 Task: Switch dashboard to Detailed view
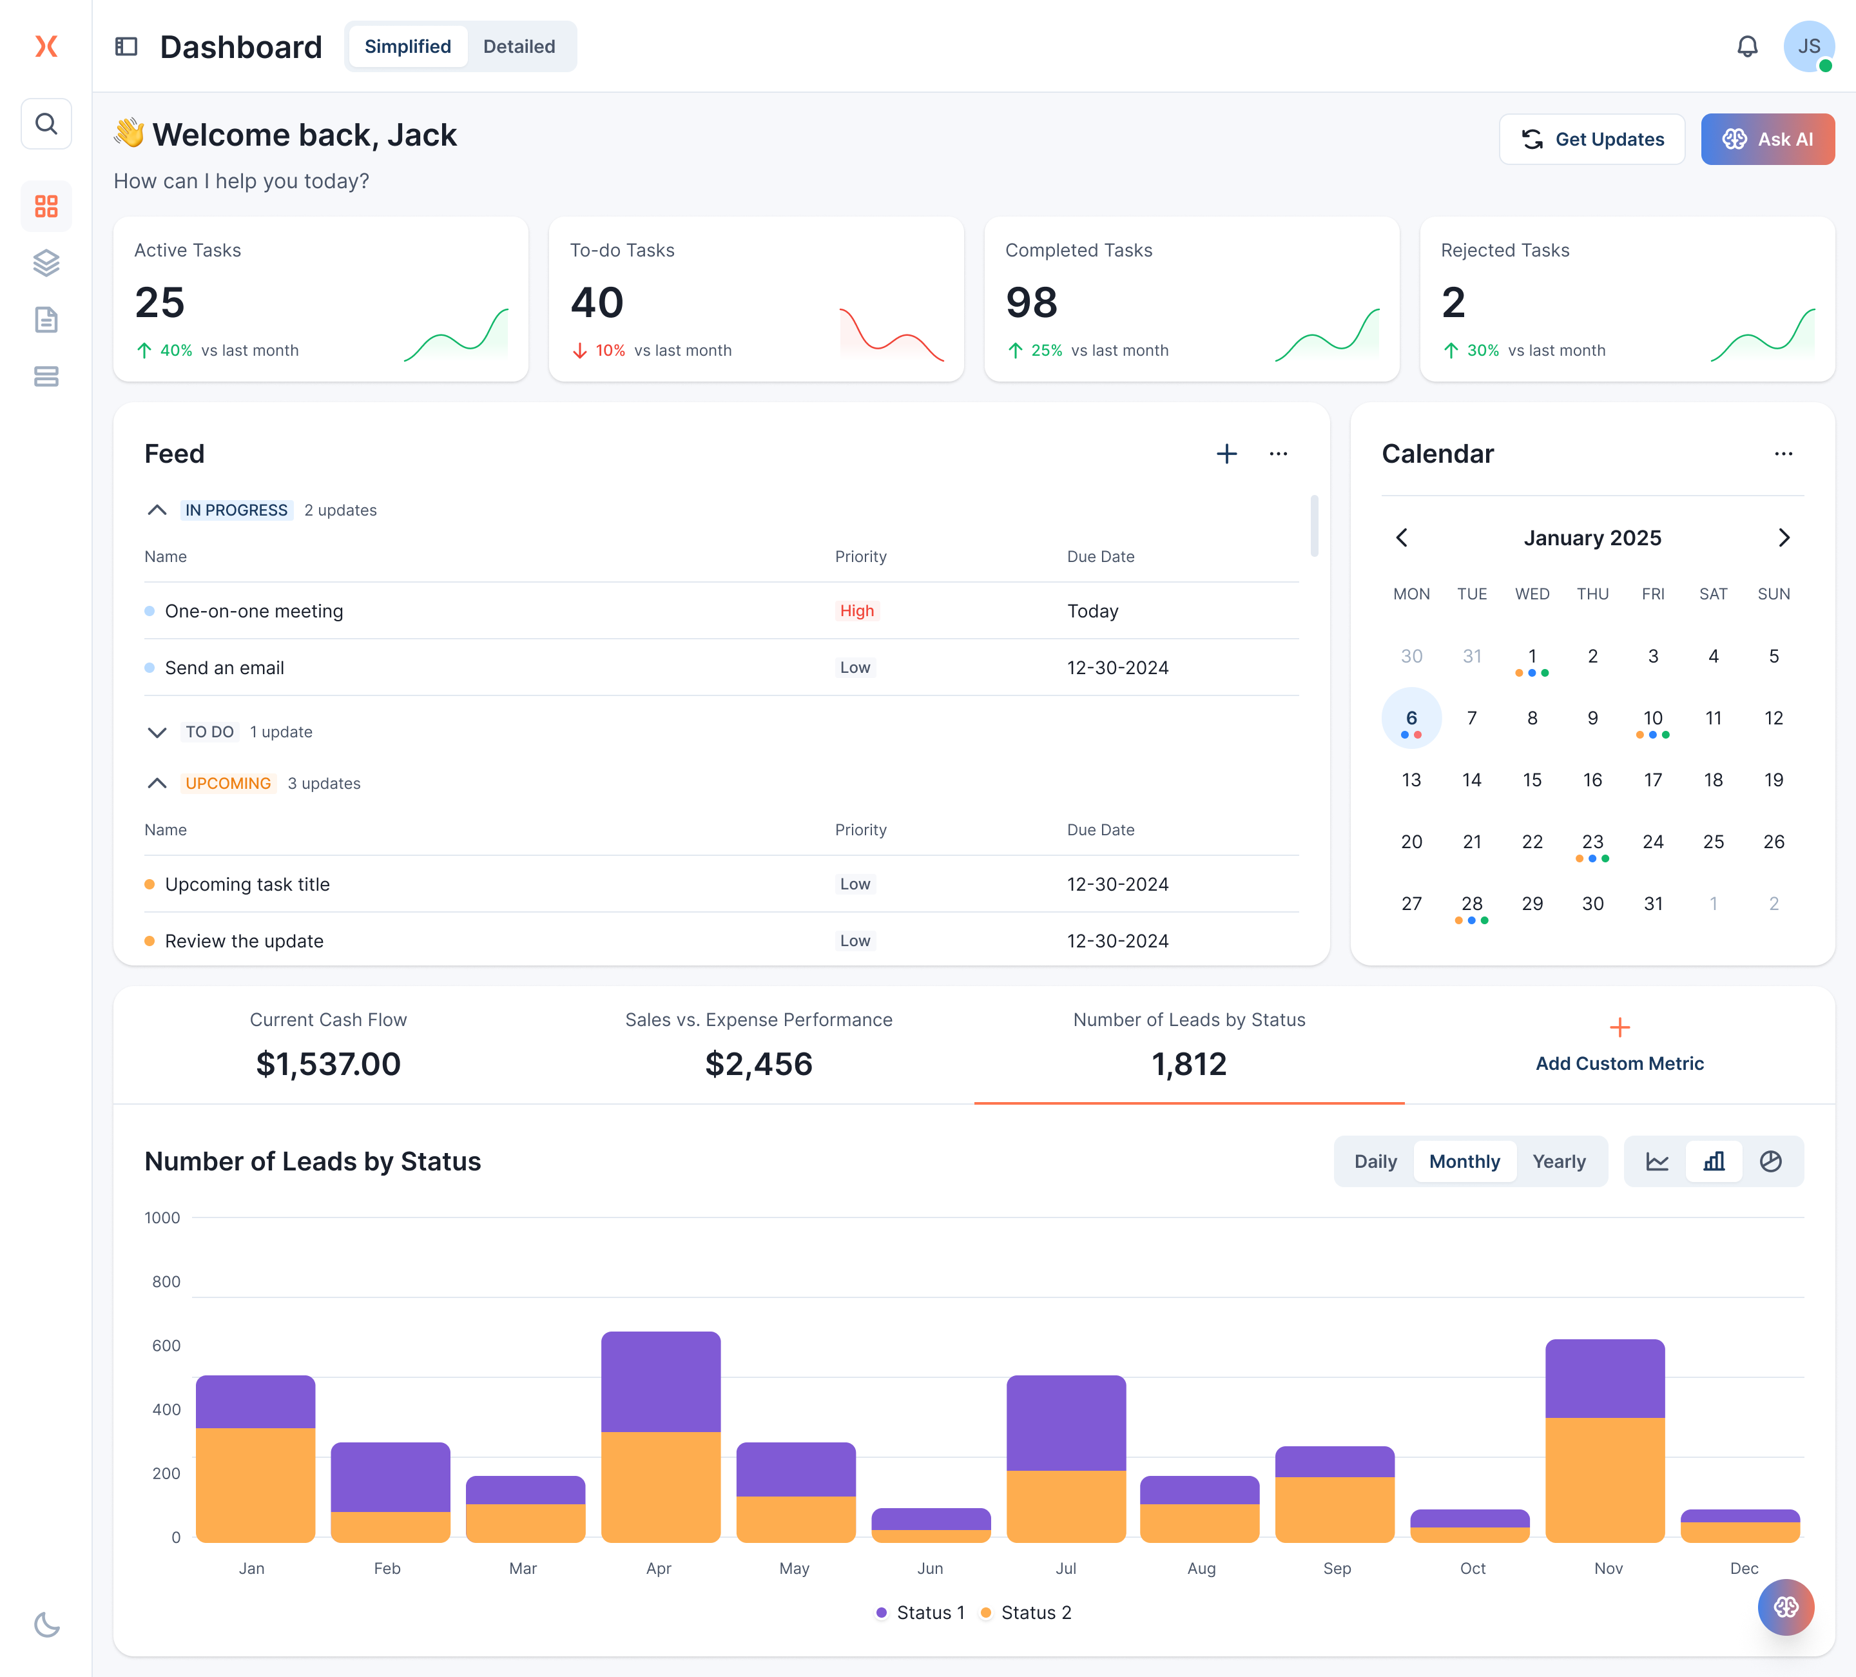[x=518, y=46]
